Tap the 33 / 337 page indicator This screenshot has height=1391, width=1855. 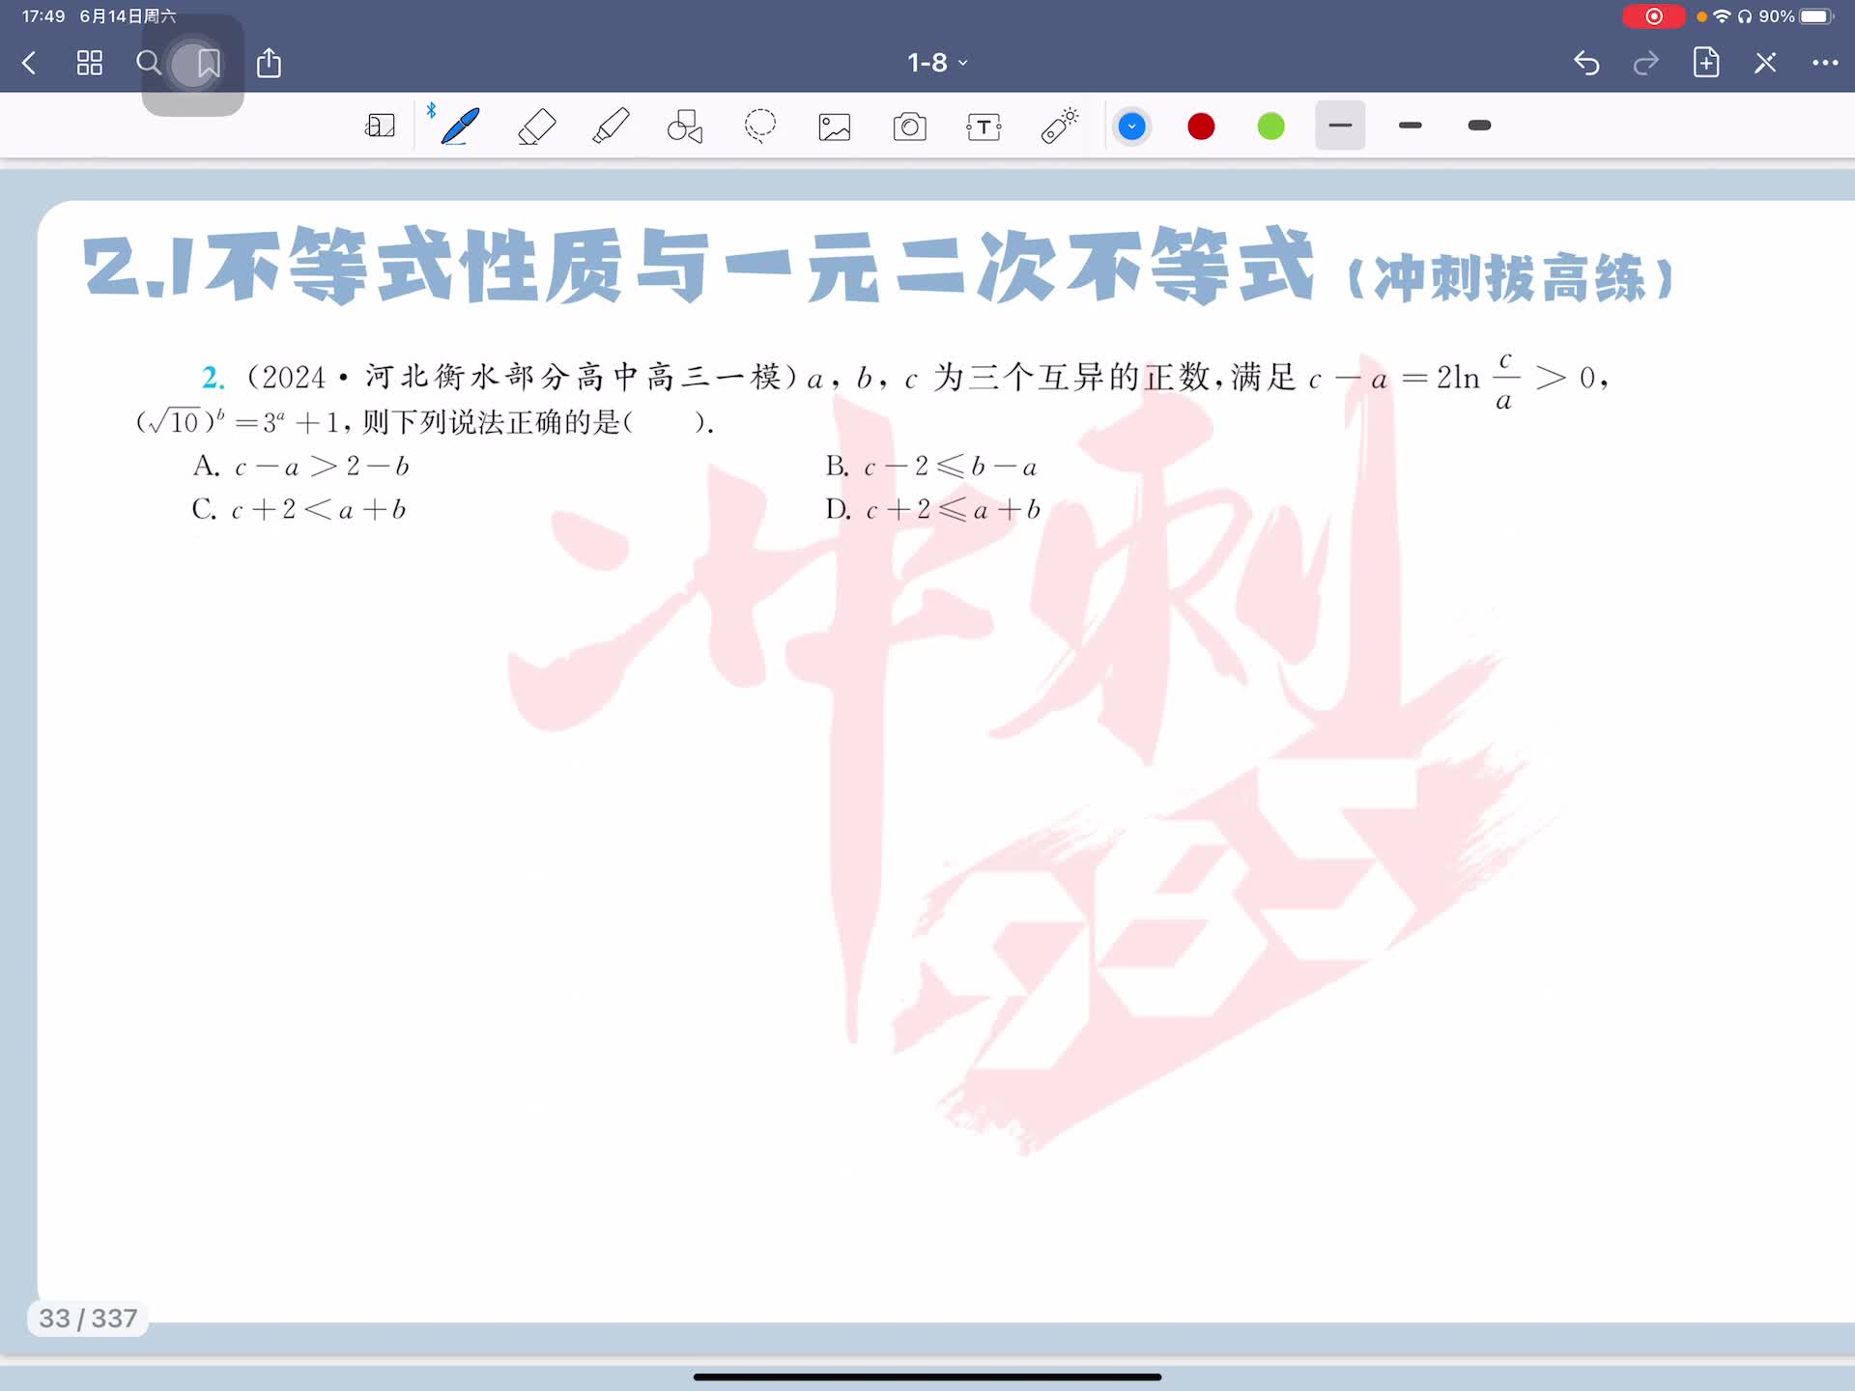click(88, 1318)
